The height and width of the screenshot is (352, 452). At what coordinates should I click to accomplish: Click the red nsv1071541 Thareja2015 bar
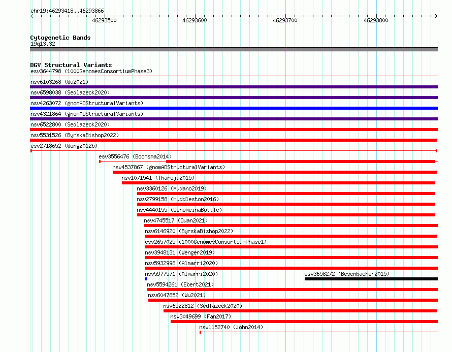pyautogui.click(x=278, y=183)
